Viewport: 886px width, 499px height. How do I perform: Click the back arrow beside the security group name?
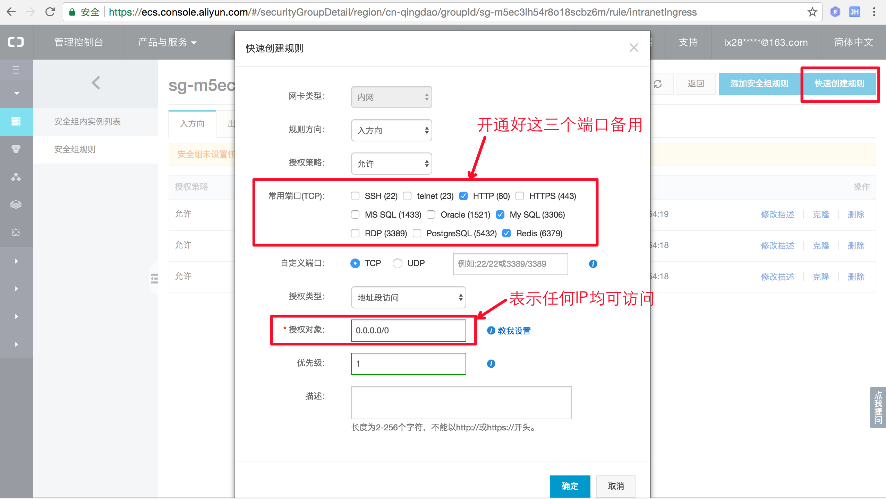[x=96, y=83]
